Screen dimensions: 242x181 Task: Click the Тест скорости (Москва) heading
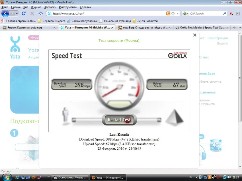119,40
